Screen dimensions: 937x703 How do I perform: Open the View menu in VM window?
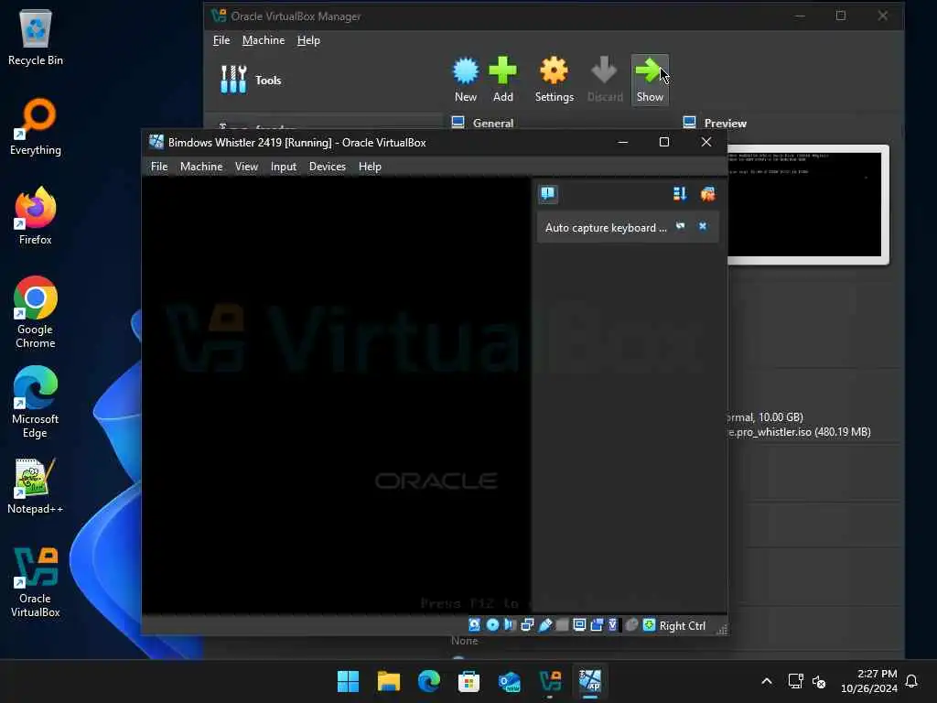point(246,167)
